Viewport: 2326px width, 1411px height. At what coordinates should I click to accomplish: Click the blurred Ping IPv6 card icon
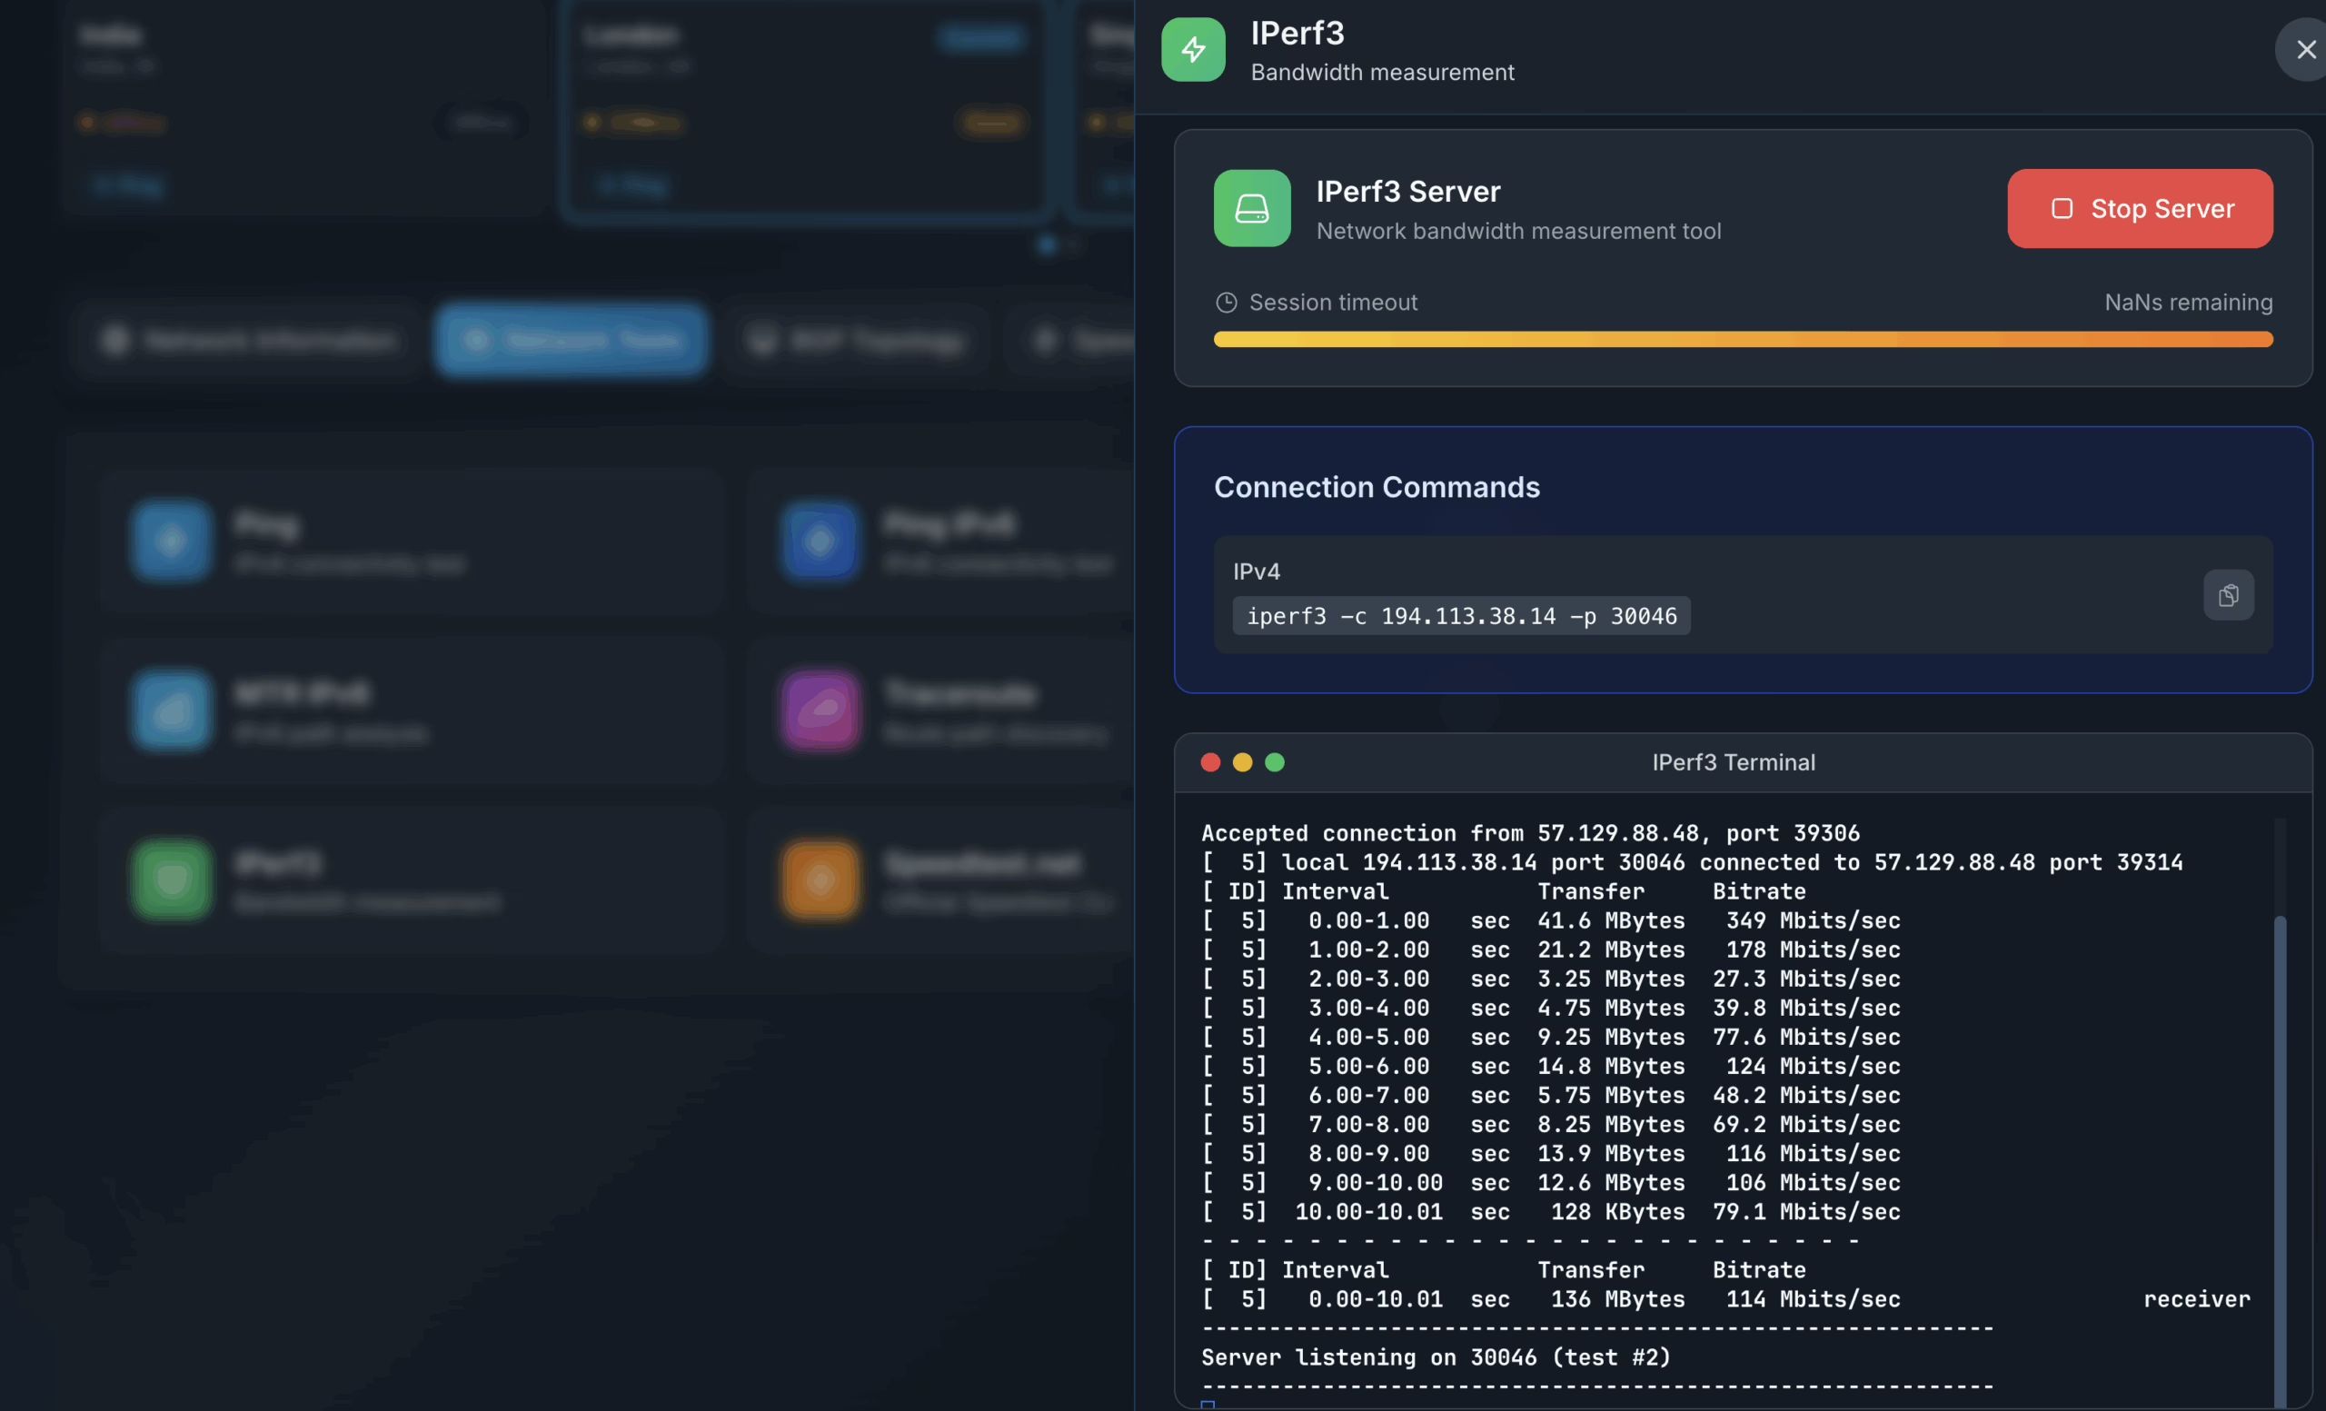pyautogui.click(x=820, y=540)
